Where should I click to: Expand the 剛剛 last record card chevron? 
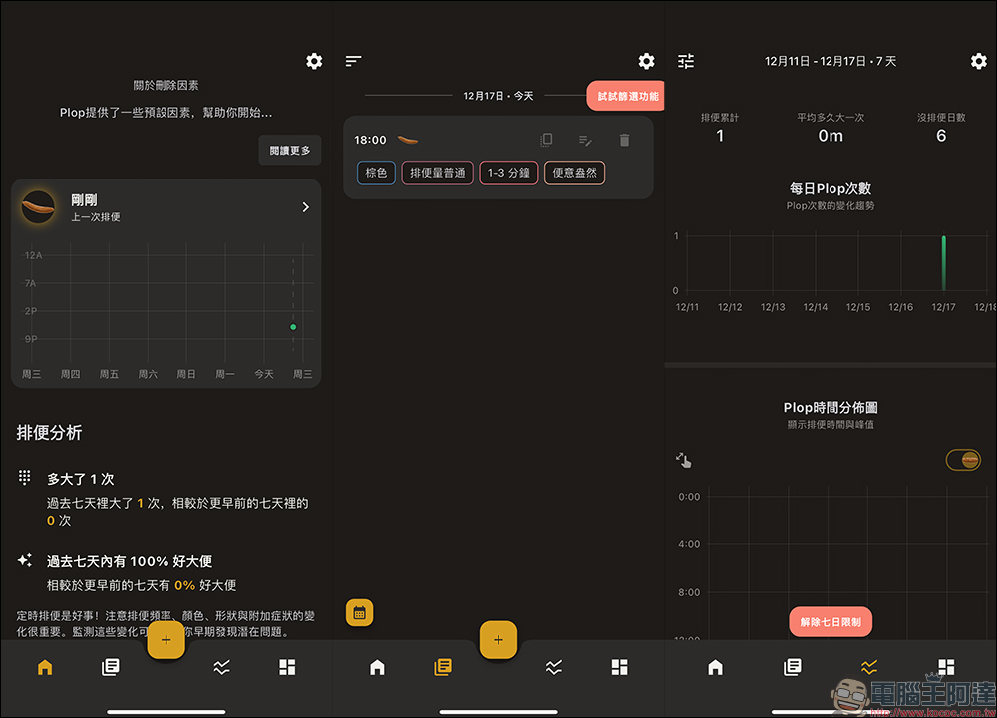[306, 207]
